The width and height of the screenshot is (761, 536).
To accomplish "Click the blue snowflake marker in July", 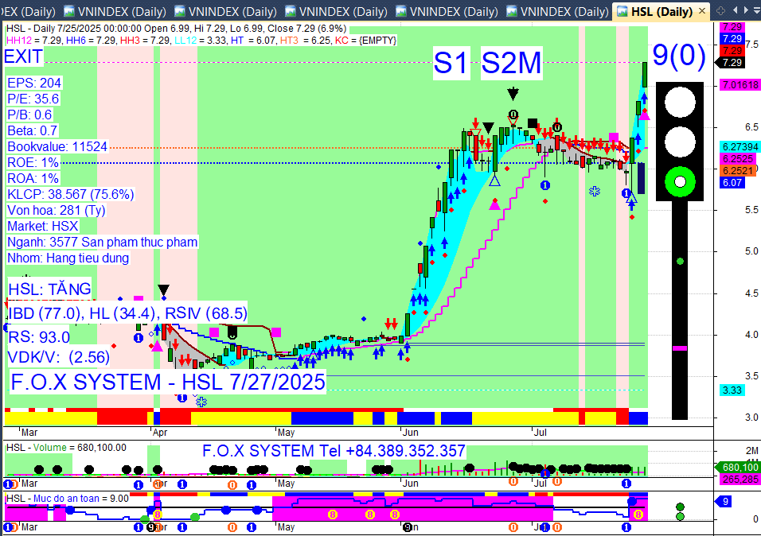I will [595, 191].
